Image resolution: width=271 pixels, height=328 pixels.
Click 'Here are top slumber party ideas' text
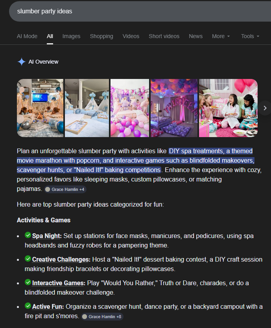click(90, 204)
